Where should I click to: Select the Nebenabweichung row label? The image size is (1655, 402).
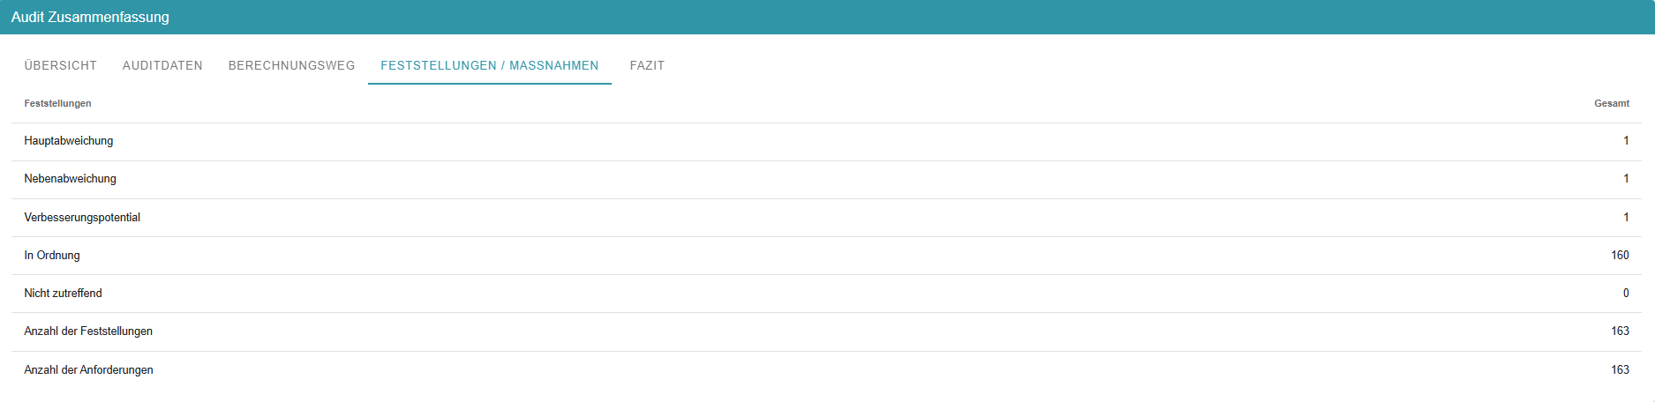tap(70, 179)
